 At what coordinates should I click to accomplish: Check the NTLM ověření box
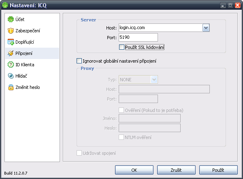pyautogui.click(x=122, y=137)
